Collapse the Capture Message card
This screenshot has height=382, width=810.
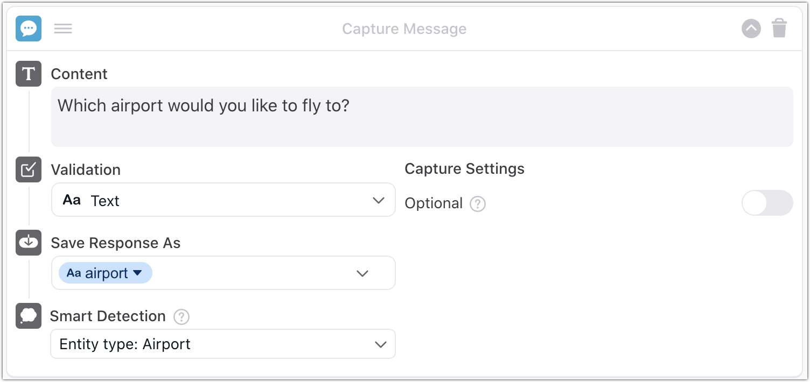click(751, 29)
